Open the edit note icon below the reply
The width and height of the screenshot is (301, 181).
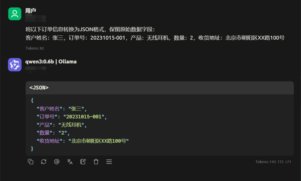[x=83, y=162]
